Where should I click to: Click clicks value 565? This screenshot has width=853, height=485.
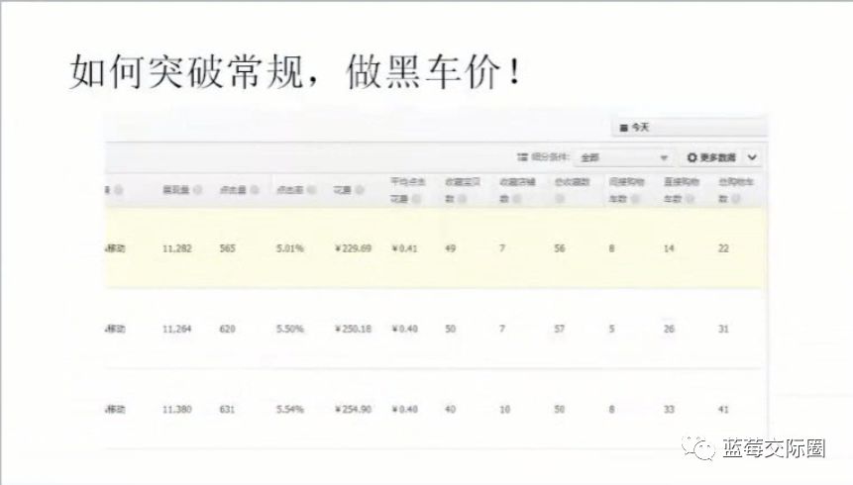point(228,248)
